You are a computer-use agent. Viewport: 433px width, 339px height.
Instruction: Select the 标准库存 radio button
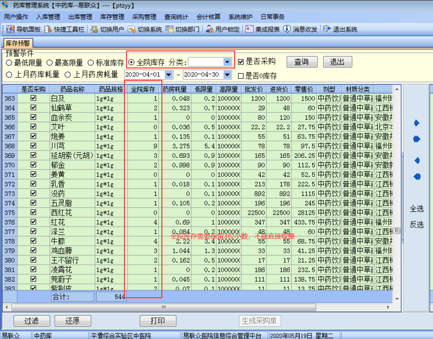[x=91, y=63]
